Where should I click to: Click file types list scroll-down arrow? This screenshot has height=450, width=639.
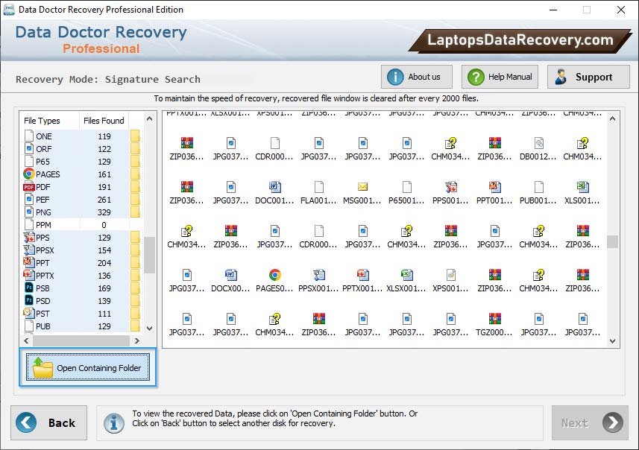point(150,328)
